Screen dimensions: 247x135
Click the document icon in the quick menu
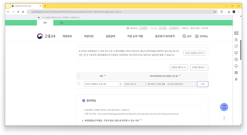pos(236,40)
